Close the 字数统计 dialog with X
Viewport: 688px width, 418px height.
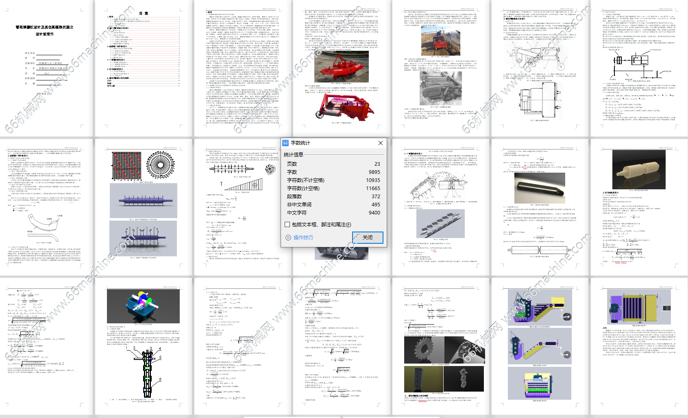coord(380,143)
